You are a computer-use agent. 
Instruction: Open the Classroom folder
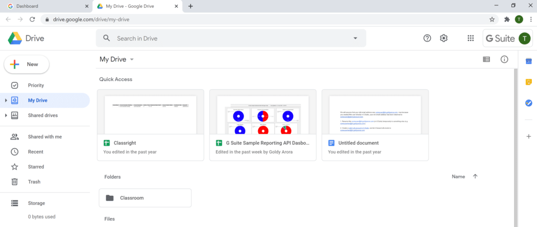[x=145, y=198]
